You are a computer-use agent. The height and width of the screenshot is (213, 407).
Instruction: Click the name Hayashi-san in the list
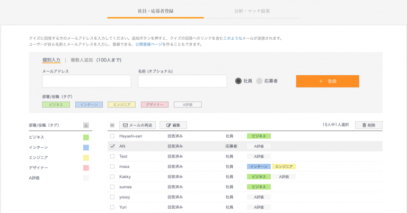[x=130, y=136]
